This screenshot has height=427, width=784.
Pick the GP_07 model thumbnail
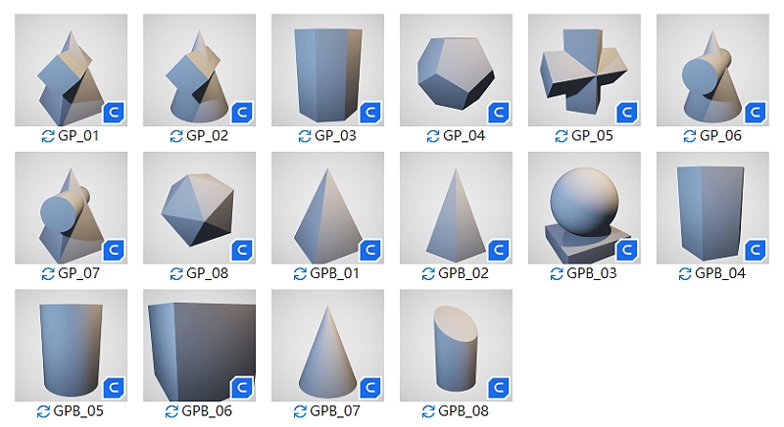click(71, 208)
